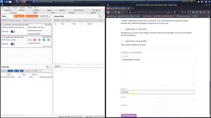Expand the Tasks panel to full view
Screen dimensions: 211x118
point(50,16)
